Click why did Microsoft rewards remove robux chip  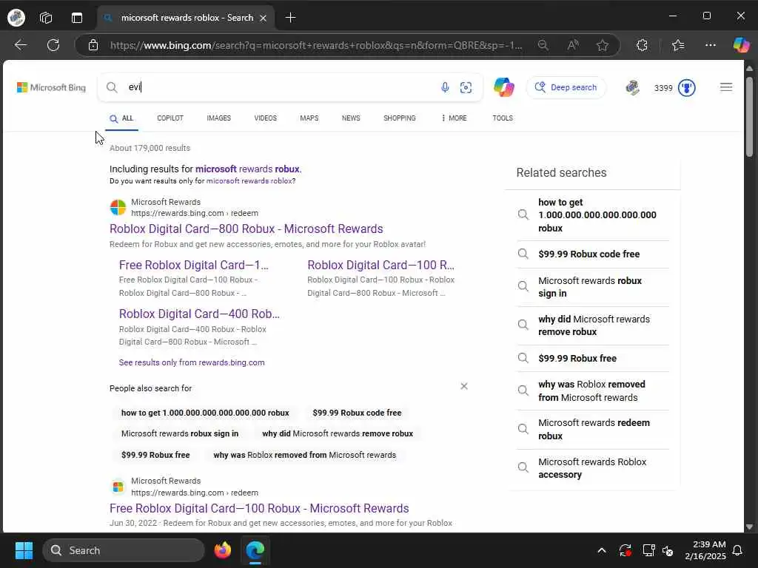tap(338, 433)
